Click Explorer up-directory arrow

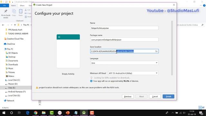coord(15,25)
